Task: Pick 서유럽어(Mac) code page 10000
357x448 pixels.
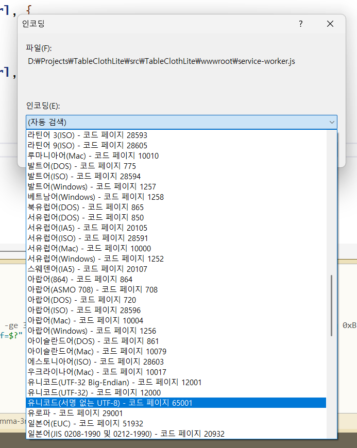Action: click(176, 248)
